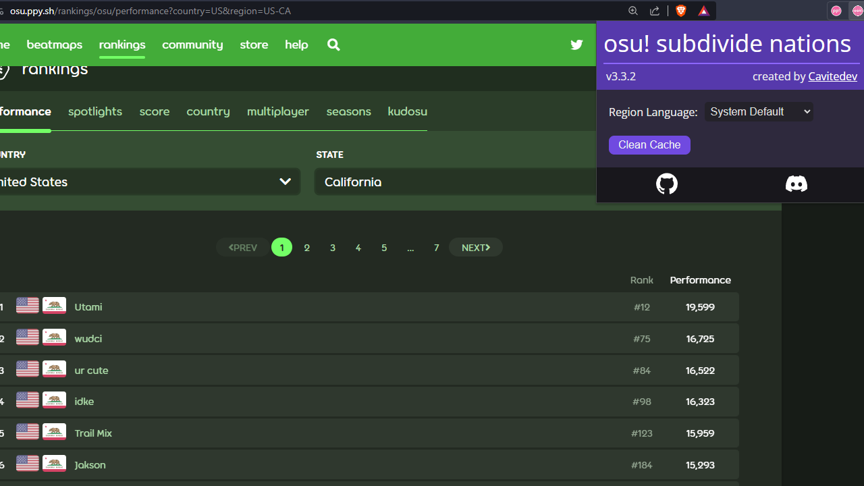Open the Cavitedev creator link
The image size is (864, 486).
833,76
